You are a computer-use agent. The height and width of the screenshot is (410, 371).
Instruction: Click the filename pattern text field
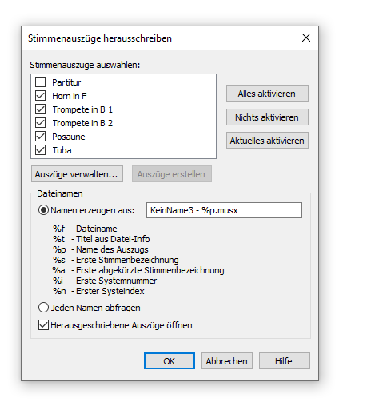pyautogui.click(x=224, y=210)
